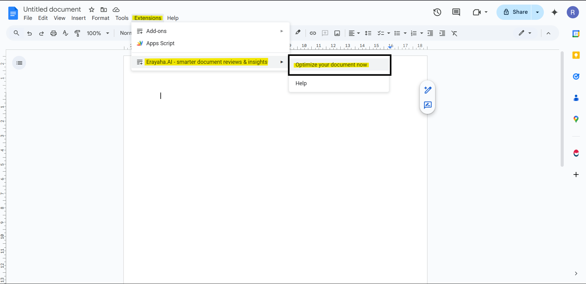Viewport: 586px width, 284px height.
Task: Search the menus magnifier icon
Action: tap(16, 33)
